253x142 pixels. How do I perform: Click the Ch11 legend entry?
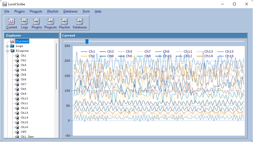[184, 51]
